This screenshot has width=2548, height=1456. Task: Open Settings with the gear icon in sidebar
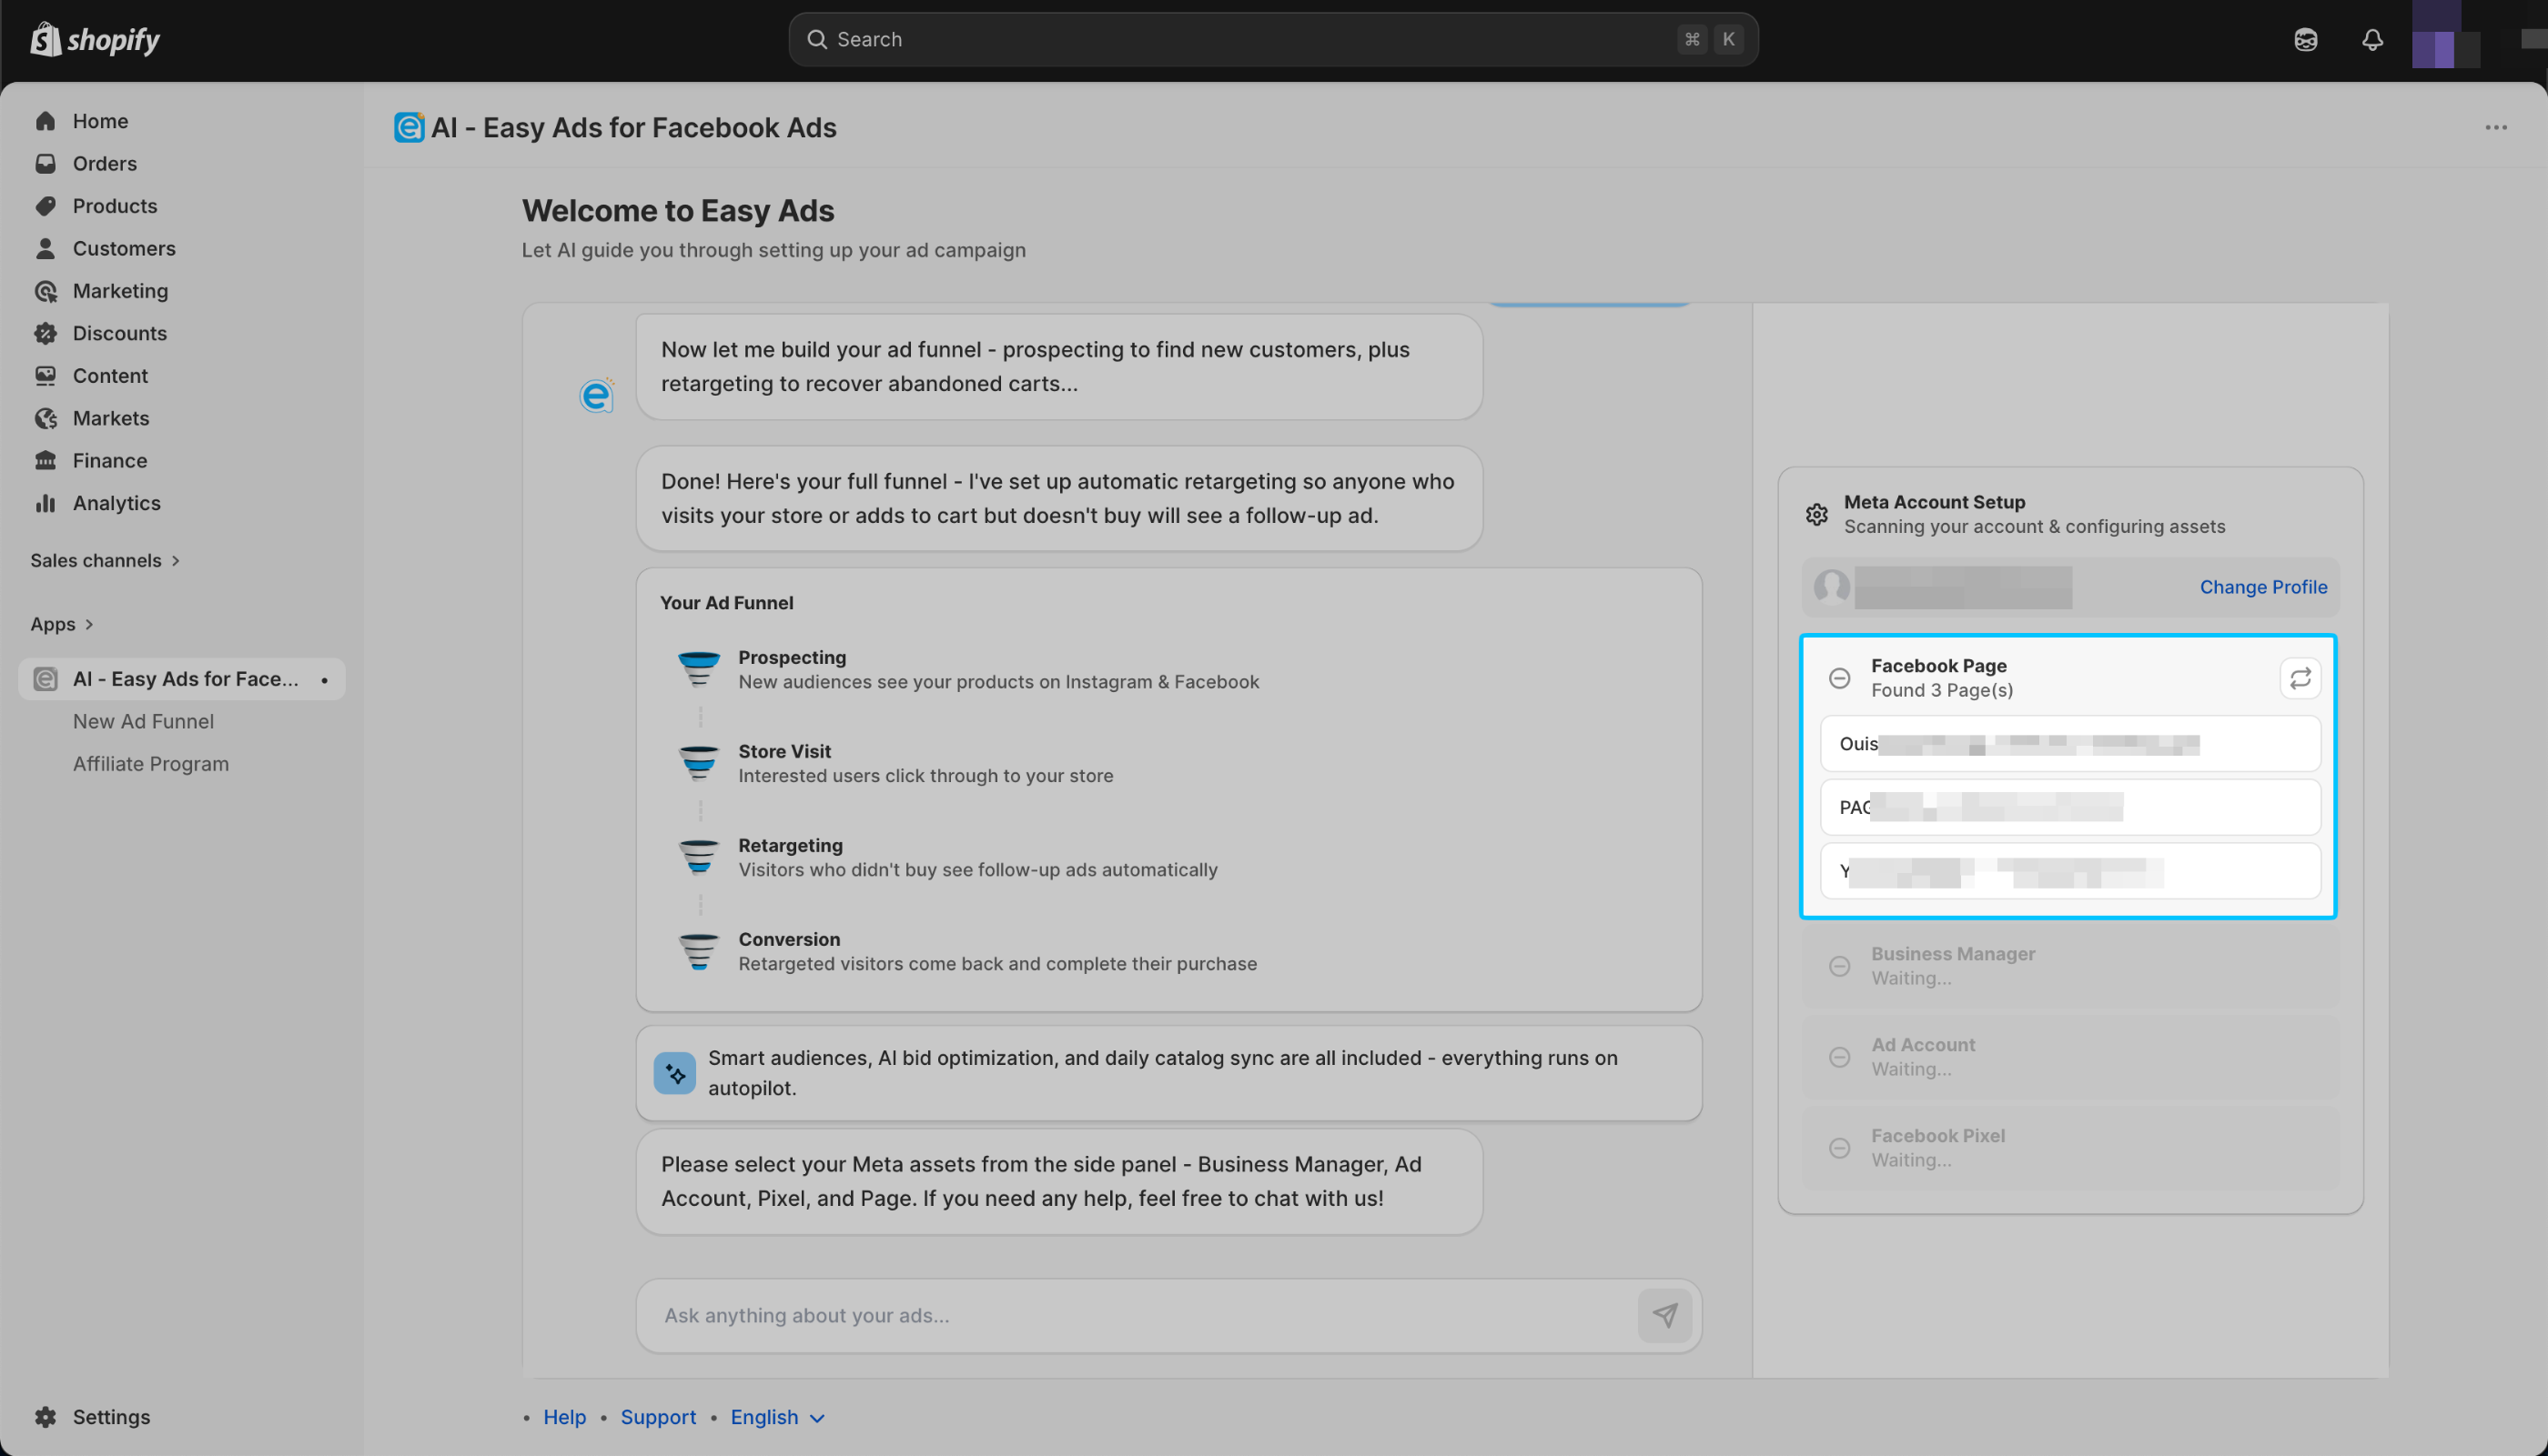click(x=46, y=1416)
